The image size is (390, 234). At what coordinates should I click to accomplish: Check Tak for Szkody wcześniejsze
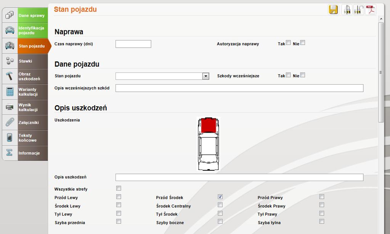tap(288, 75)
